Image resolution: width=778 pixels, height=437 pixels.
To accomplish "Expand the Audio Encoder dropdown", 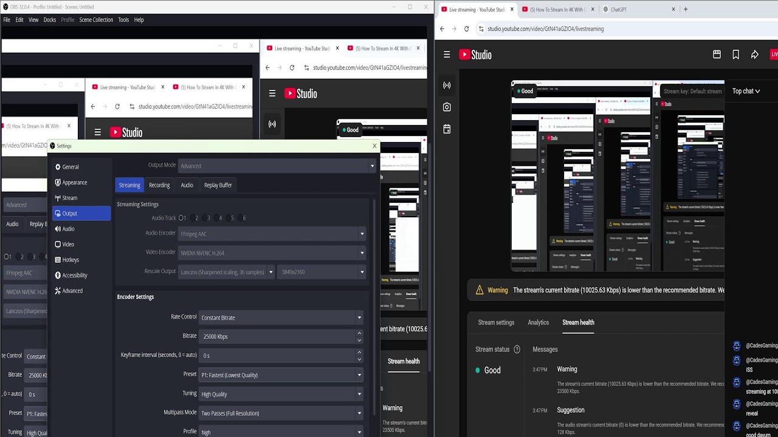I will [x=272, y=234].
